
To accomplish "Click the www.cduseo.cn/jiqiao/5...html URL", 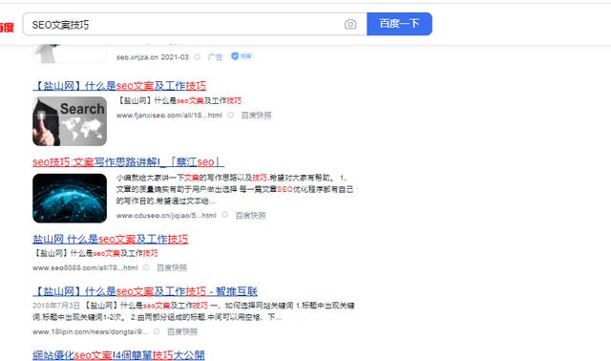I will 166,215.
